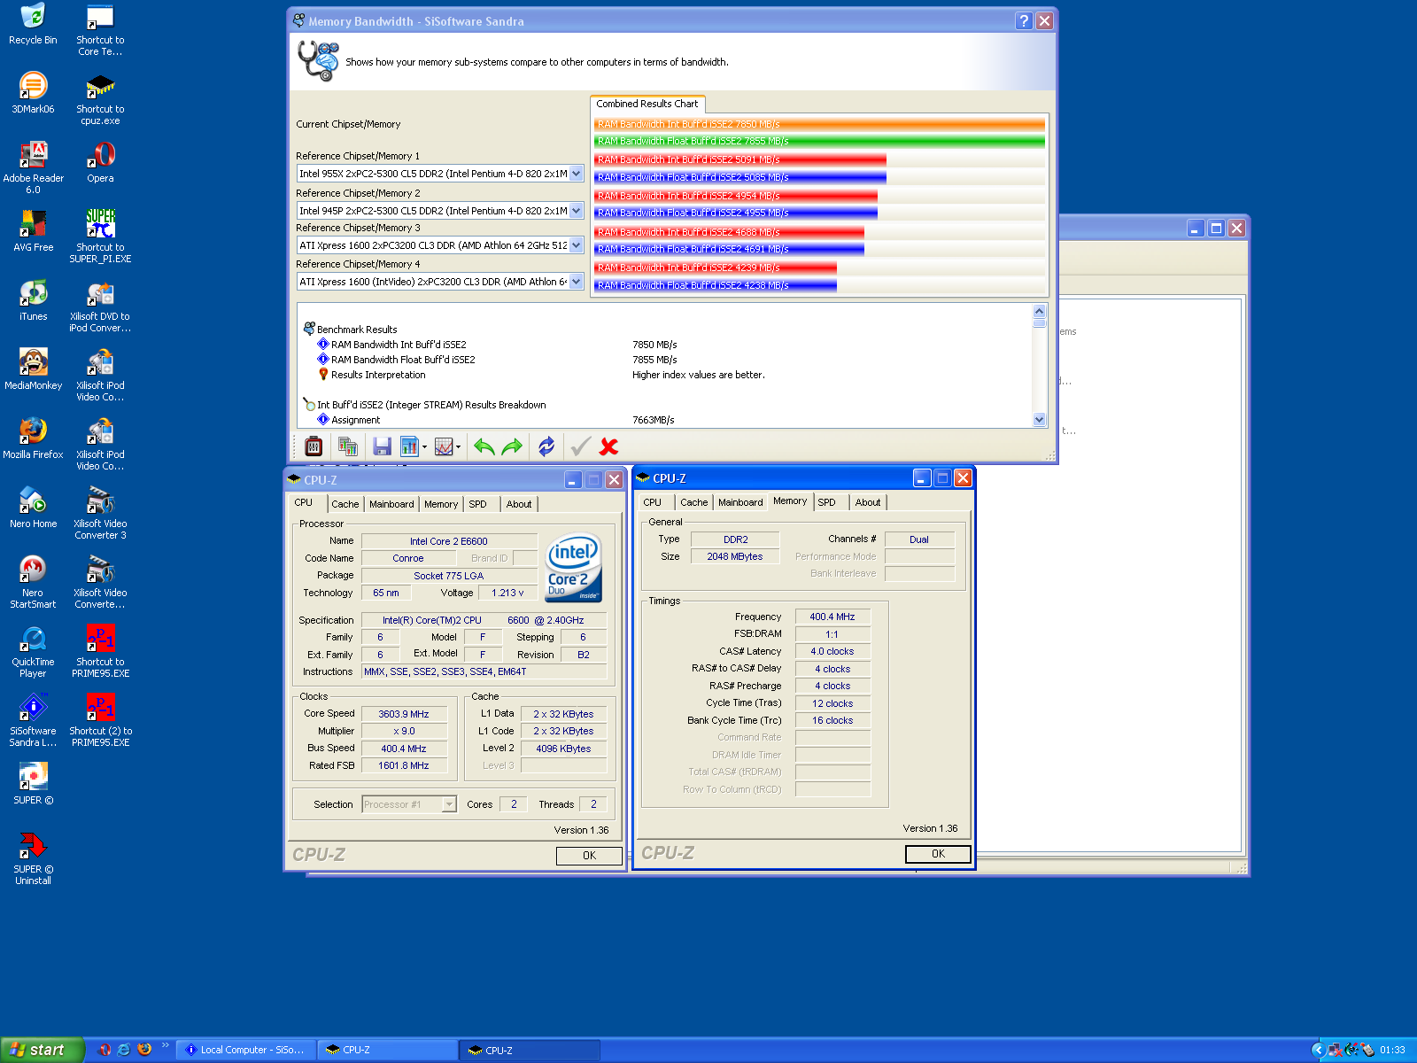Switch to Mainboard tab in left CPU-Z
Image resolution: width=1417 pixels, height=1063 pixels.
(391, 504)
